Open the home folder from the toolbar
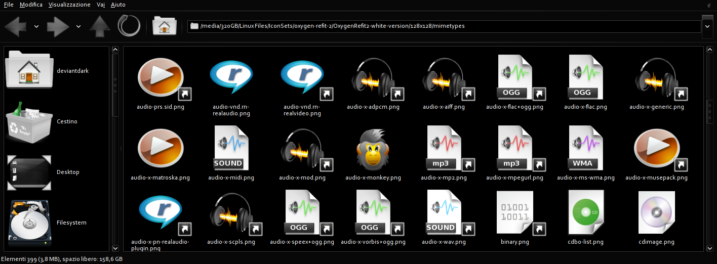This screenshot has height=264, width=717. (x=164, y=26)
